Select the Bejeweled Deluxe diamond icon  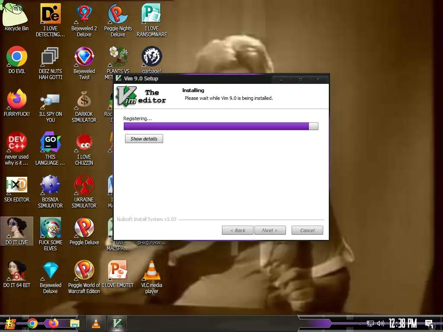click(x=50, y=277)
